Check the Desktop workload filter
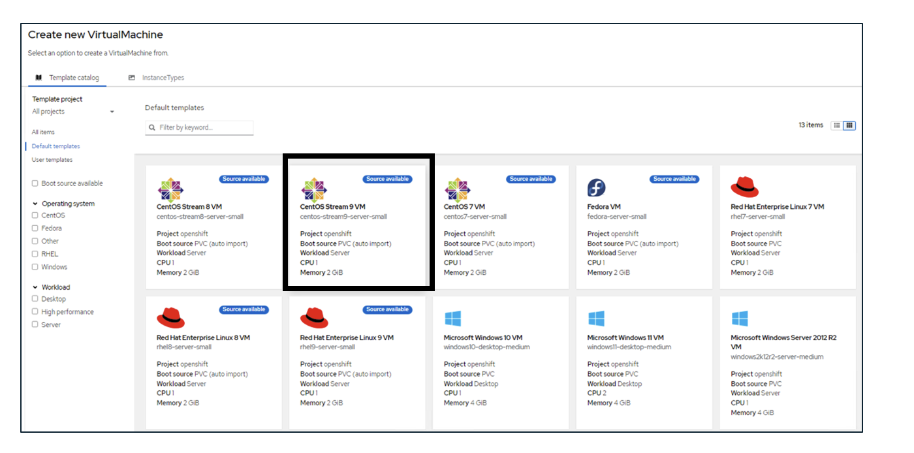 35,298
